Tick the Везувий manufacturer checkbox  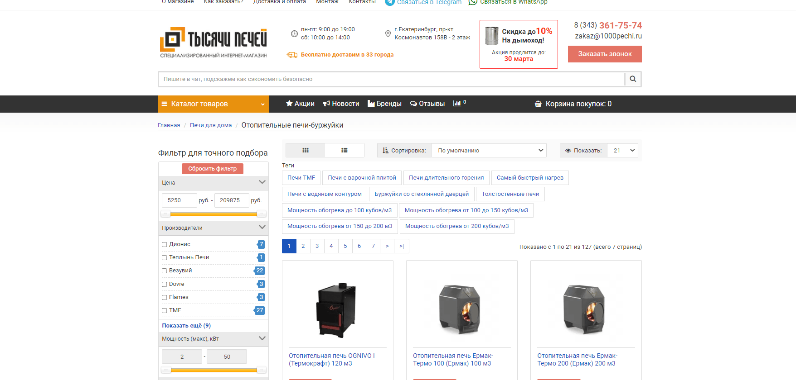[165, 271]
